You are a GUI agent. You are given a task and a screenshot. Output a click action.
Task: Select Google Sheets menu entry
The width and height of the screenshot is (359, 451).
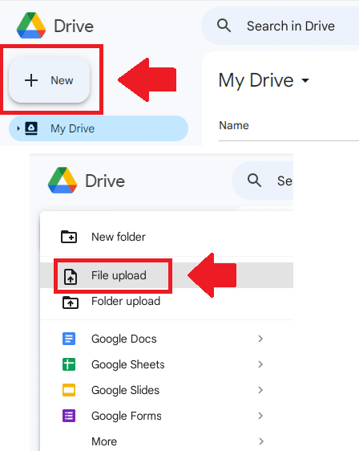167,364
